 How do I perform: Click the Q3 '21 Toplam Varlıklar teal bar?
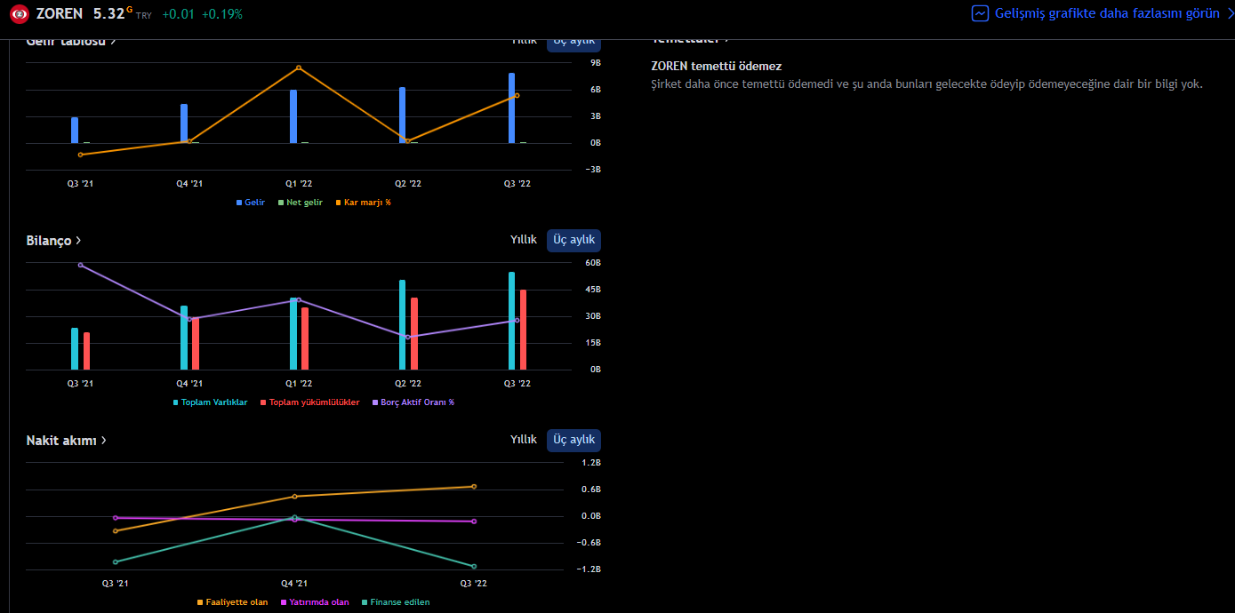point(75,349)
